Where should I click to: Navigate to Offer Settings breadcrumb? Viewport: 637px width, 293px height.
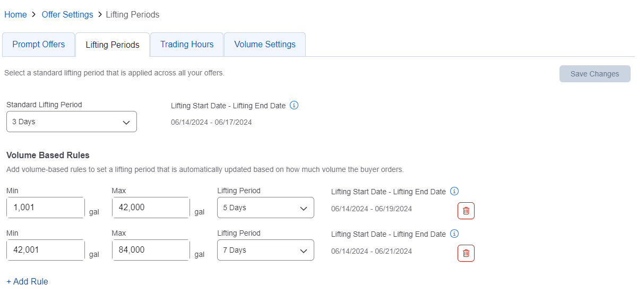67,15
